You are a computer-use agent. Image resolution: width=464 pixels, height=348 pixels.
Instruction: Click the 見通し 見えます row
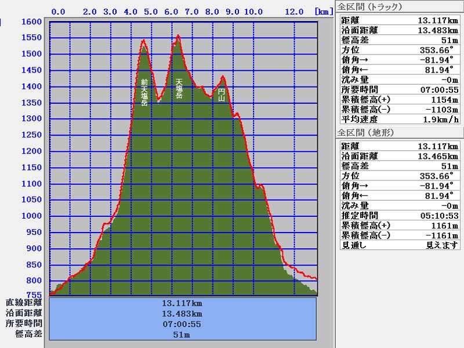(400, 245)
